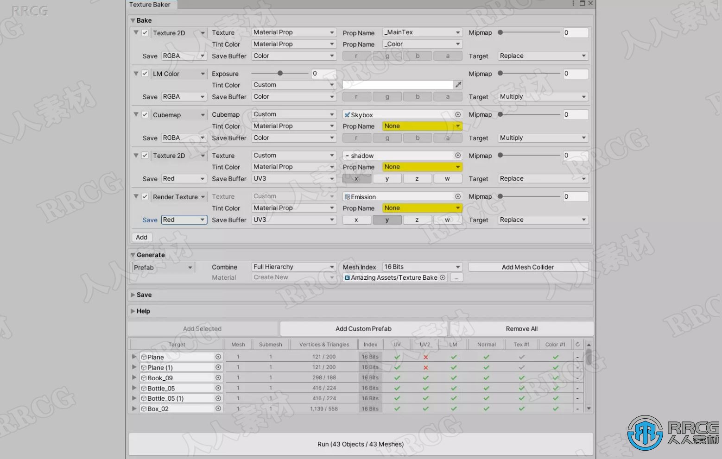The height and width of the screenshot is (459, 722).
Task: Collapse the Bake section foldout
Action: [133, 20]
